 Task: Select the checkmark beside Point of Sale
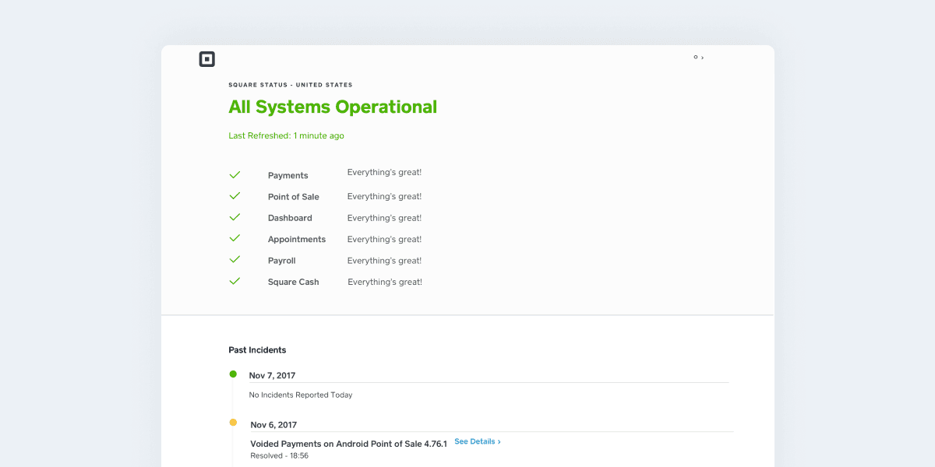tap(235, 195)
